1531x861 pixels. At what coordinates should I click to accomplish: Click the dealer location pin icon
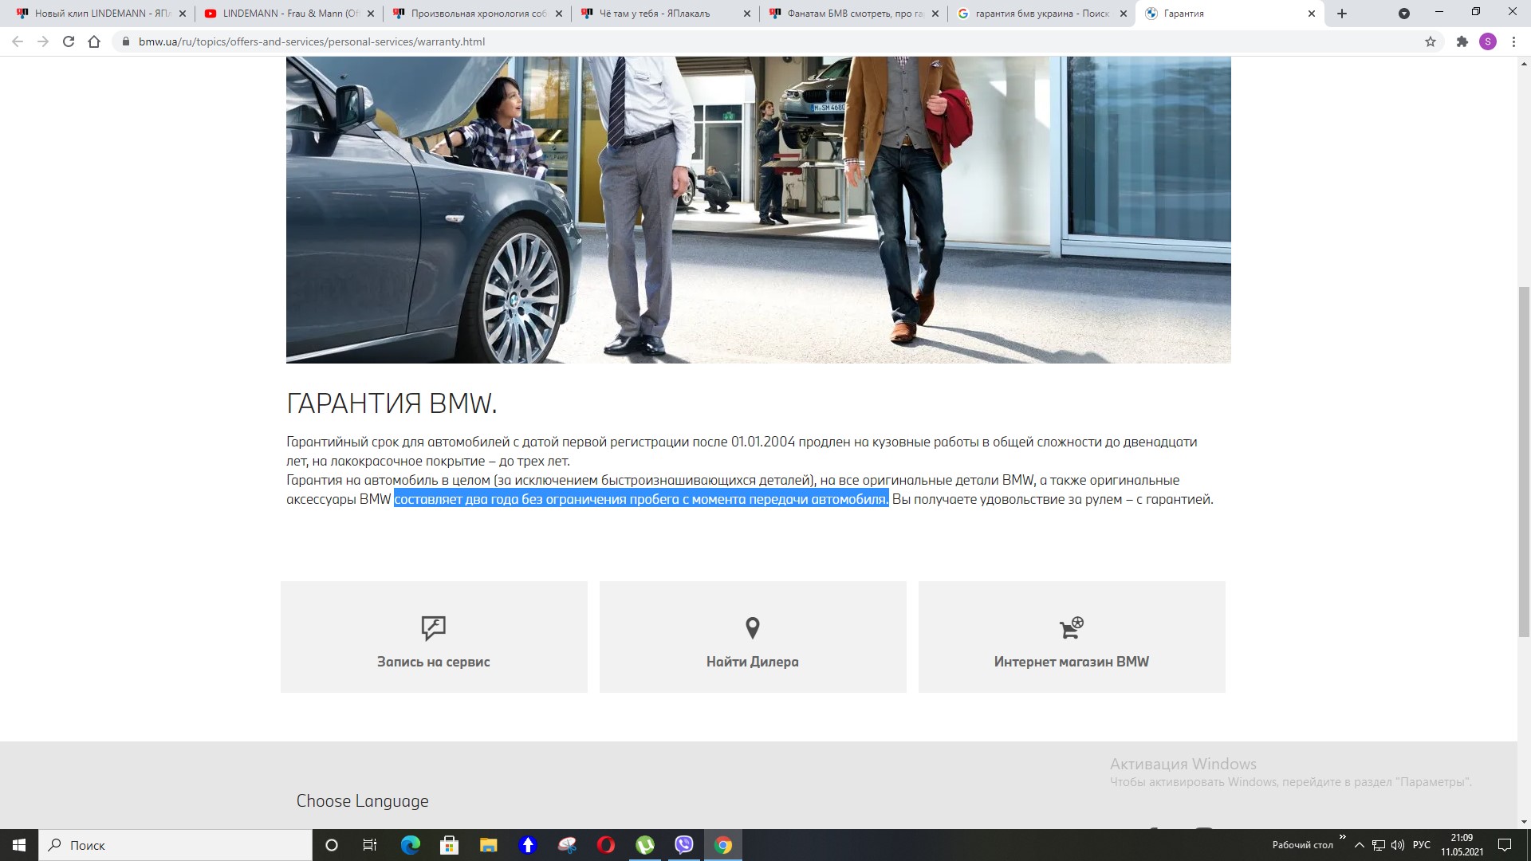pyautogui.click(x=753, y=628)
